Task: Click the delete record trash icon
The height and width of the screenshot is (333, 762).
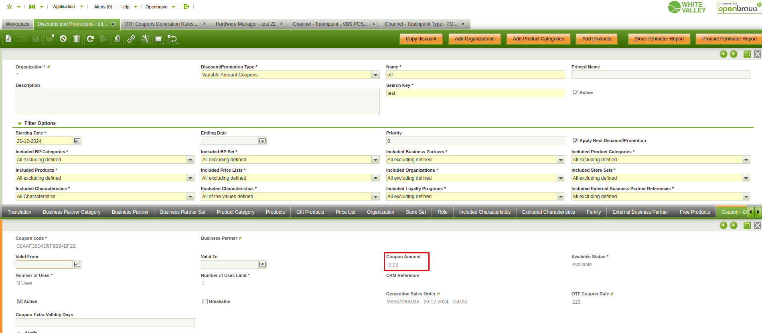Action: coord(77,39)
